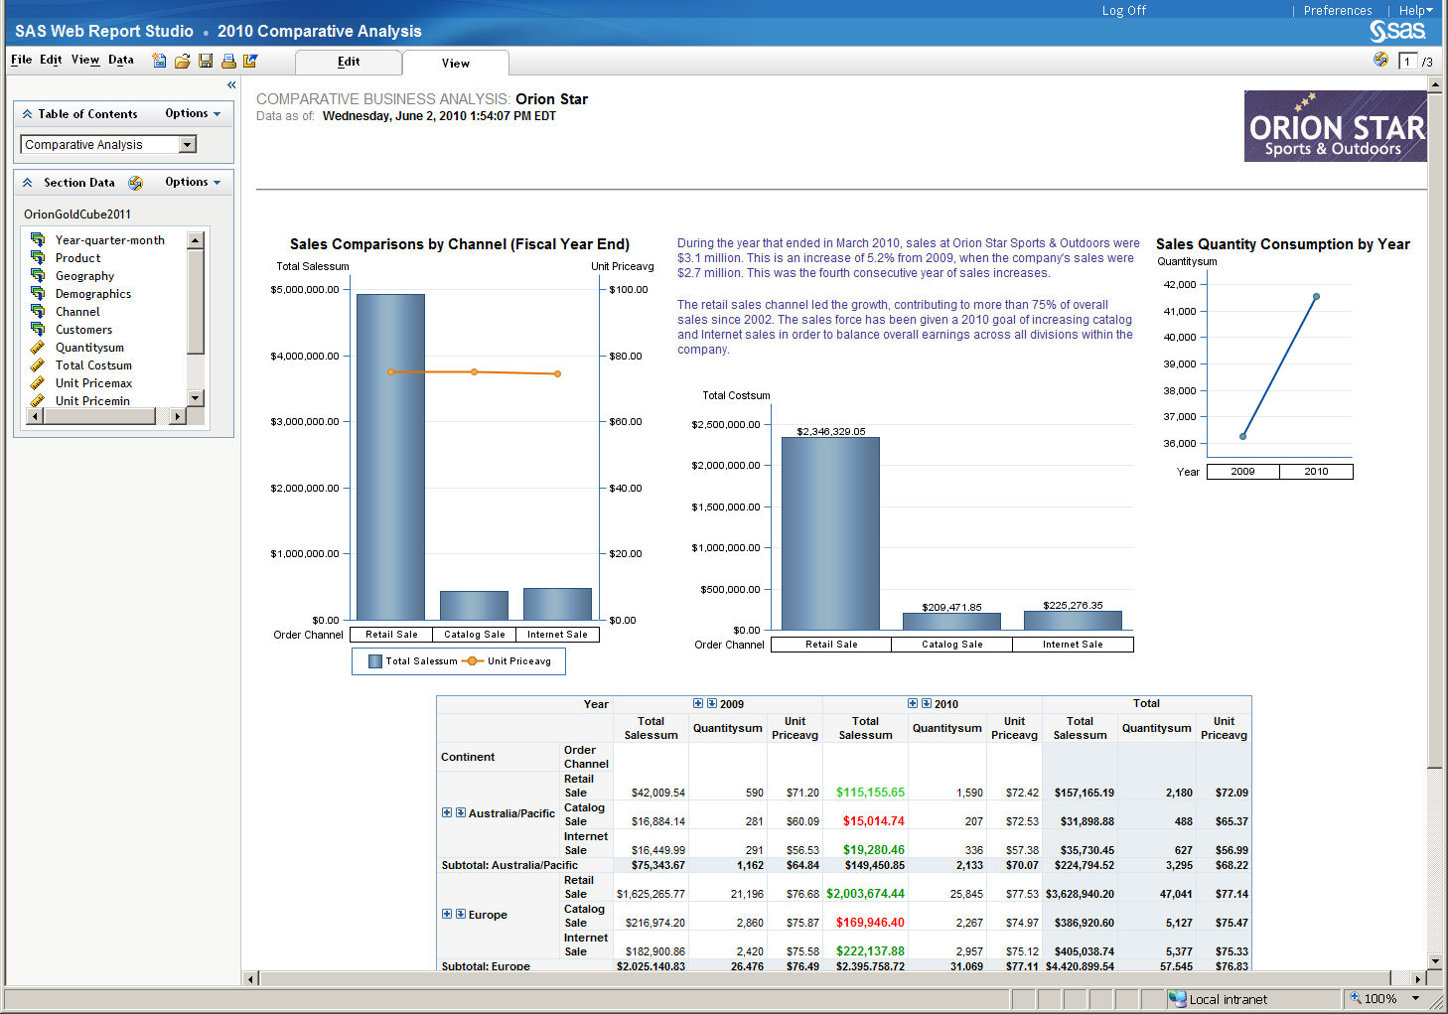
Task: Collapse the Section Data section
Action: (x=28, y=183)
